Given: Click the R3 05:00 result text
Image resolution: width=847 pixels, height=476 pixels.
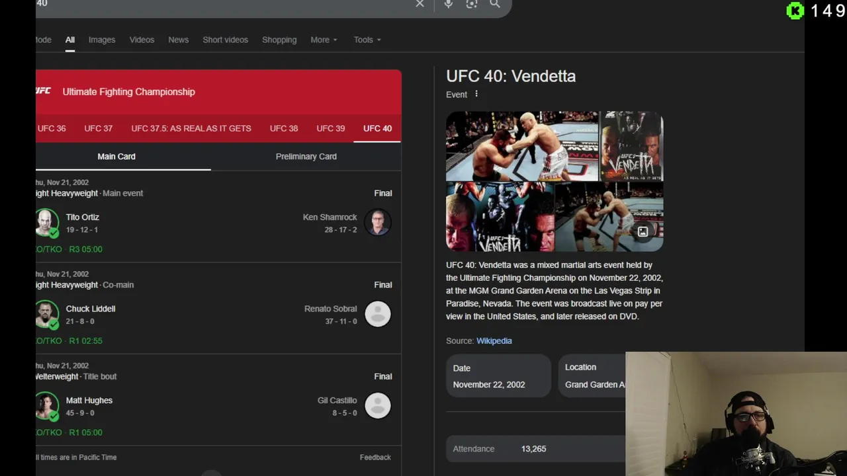Looking at the screenshot, I should click(85, 249).
